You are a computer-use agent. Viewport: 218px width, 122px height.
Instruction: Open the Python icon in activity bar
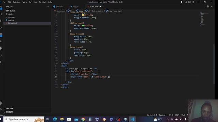1,48
